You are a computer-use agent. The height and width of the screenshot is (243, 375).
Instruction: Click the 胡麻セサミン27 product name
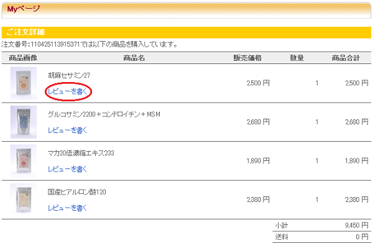coord(69,75)
